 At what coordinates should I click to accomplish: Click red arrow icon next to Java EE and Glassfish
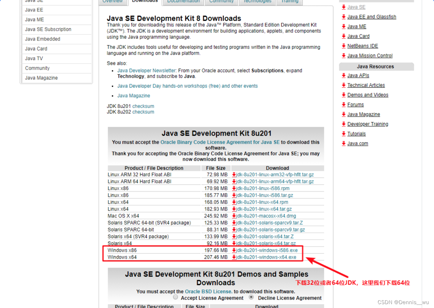coord(344,17)
